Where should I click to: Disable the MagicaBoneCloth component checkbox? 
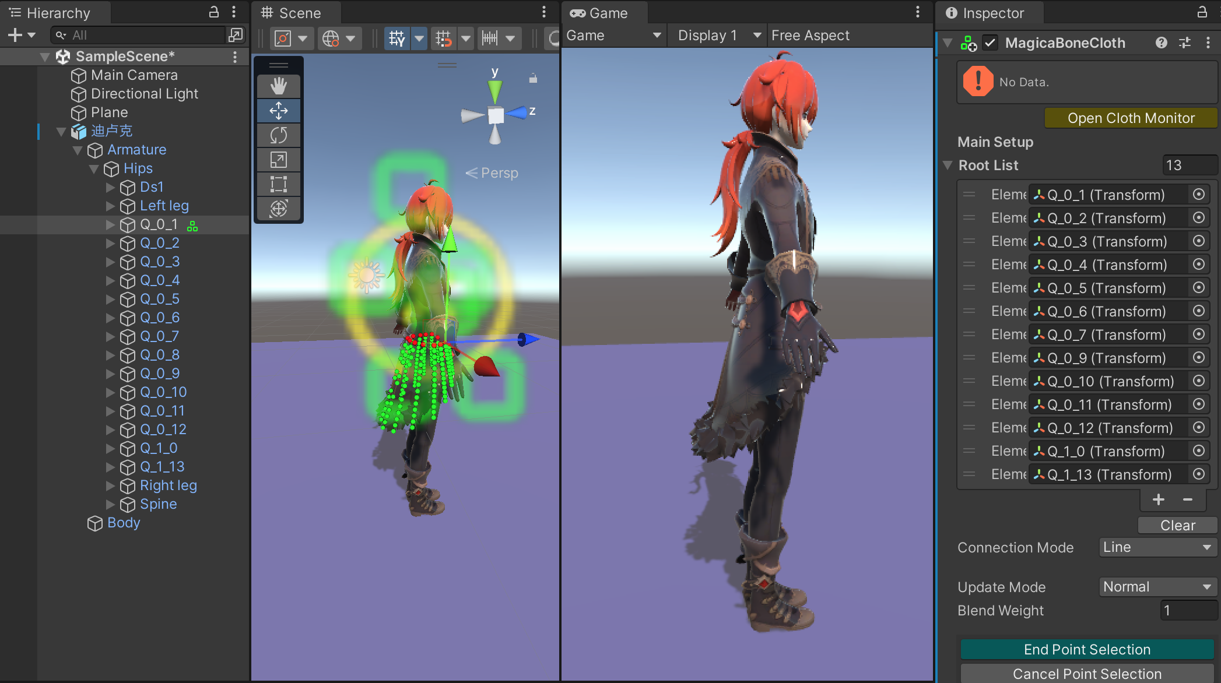[x=990, y=43]
